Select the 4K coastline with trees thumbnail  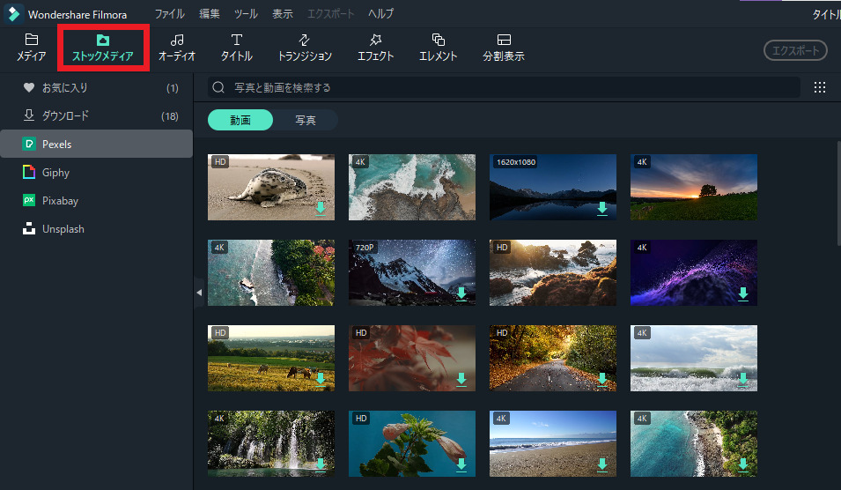click(271, 272)
